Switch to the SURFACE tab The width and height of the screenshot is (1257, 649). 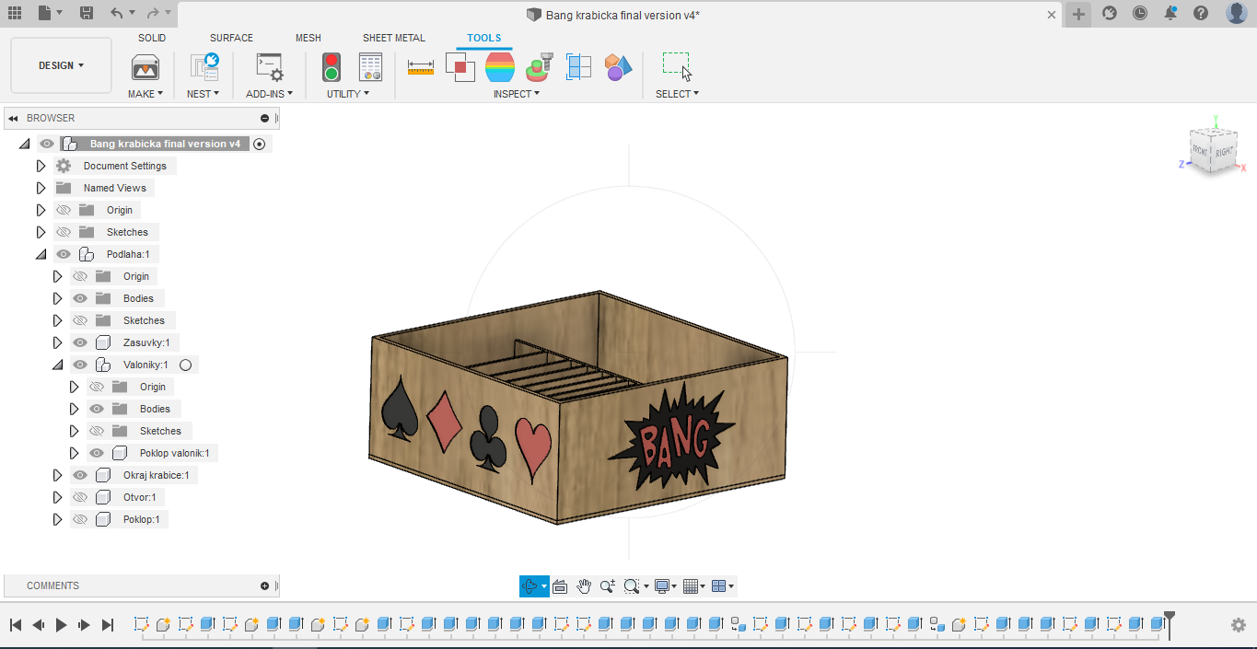tap(231, 38)
